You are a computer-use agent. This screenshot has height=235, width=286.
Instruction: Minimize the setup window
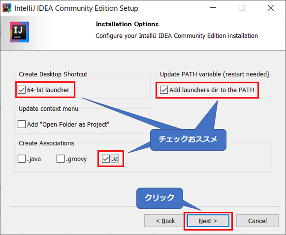(213, 8)
